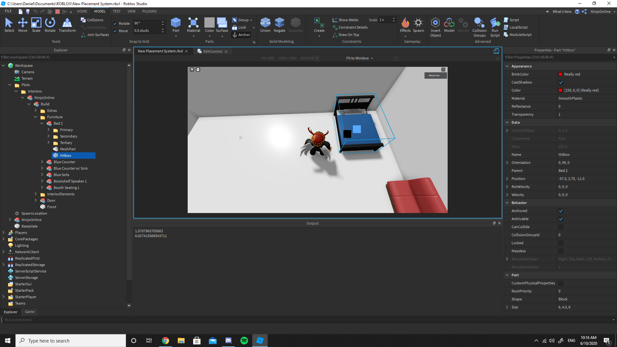617x347 pixels.
Task: Click the BrickColor Really red swatch
Action: (560, 74)
